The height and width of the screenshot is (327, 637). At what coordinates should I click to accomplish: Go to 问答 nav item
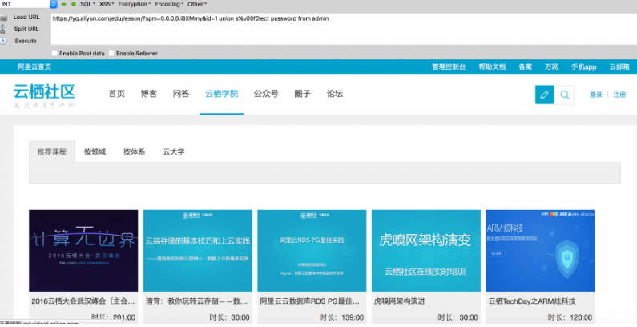(181, 94)
